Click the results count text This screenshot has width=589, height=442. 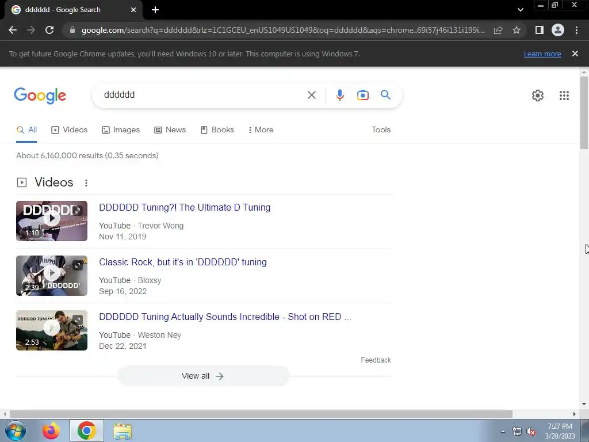[87, 155]
